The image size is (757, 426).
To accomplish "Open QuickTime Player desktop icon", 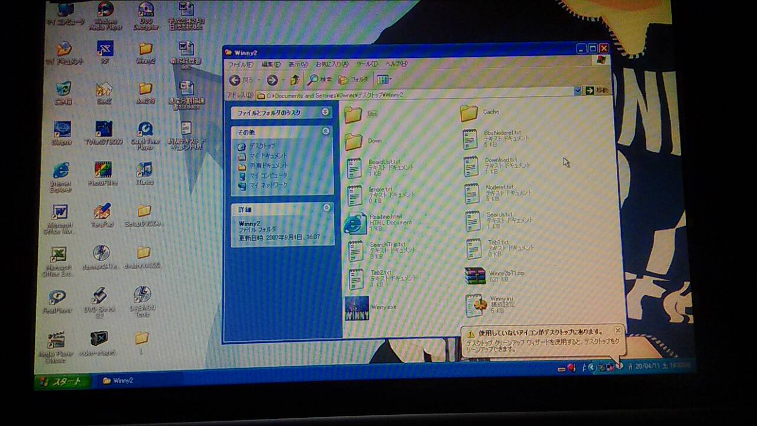I will click(x=145, y=135).
